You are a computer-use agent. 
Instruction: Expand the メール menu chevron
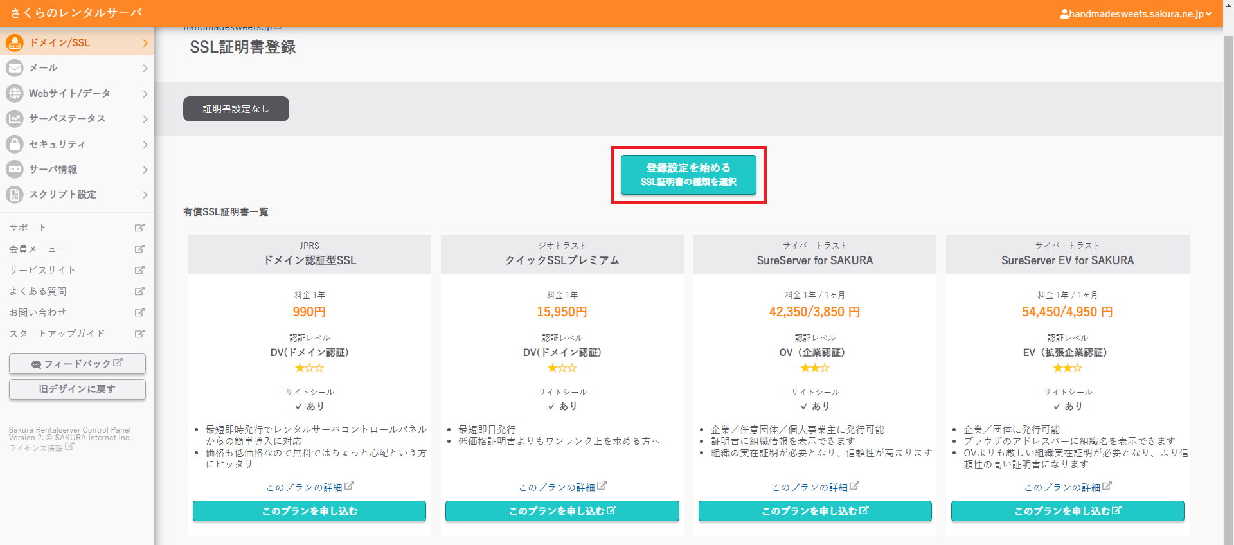click(145, 68)
